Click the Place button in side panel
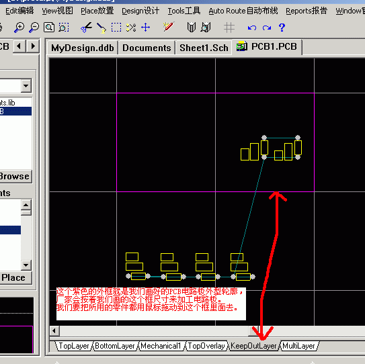This screenshot has height=364, width=365. point(15,278)
